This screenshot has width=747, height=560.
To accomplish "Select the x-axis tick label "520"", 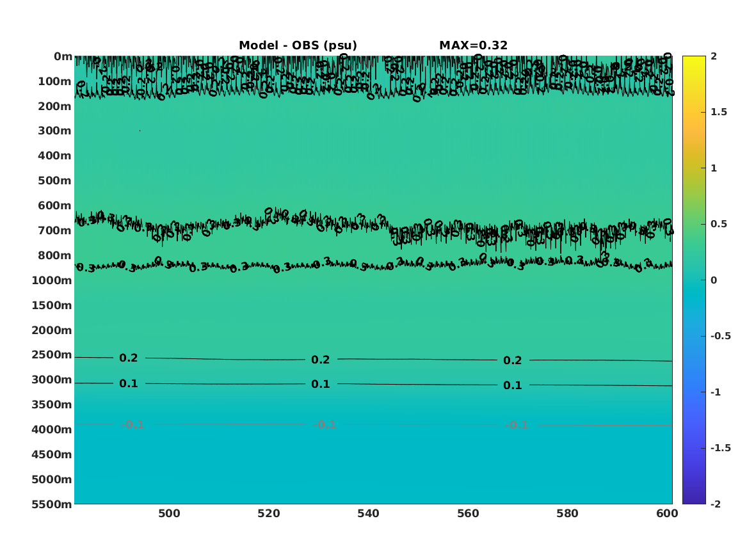I will click(269, 513).
